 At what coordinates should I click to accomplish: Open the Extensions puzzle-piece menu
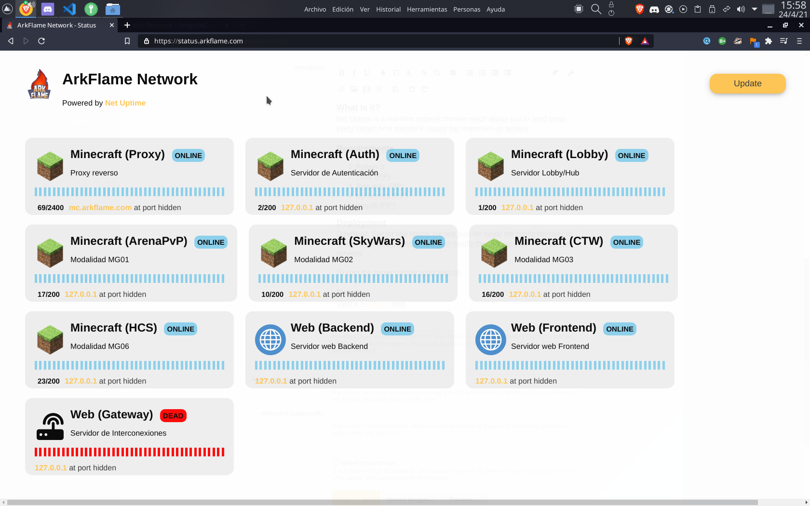coord(769,41)
